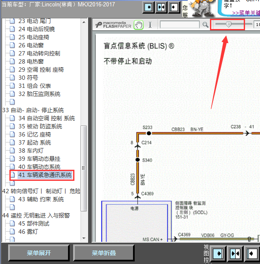260x264 pixels.
Task: Click document icon beside 25 电动座椅
Action: coord(12,37)
